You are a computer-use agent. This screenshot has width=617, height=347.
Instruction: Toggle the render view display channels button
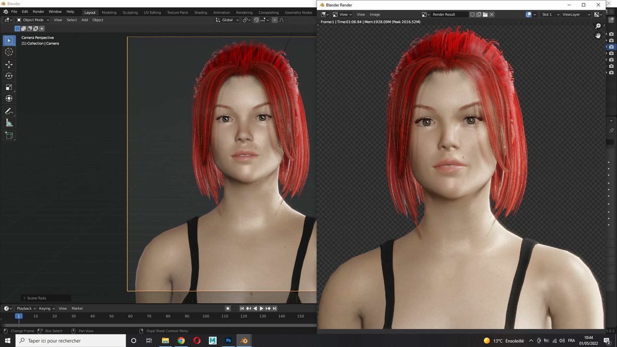(598, 14)
